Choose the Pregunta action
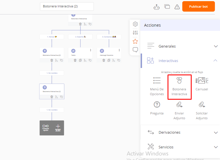The width and height of the screenshot is (220, 160). [157, 108]
